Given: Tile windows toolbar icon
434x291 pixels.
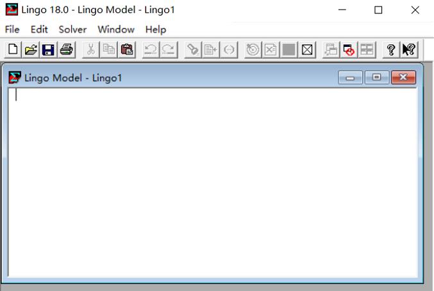Looking at the screenshot, I should tap(367, 49).
